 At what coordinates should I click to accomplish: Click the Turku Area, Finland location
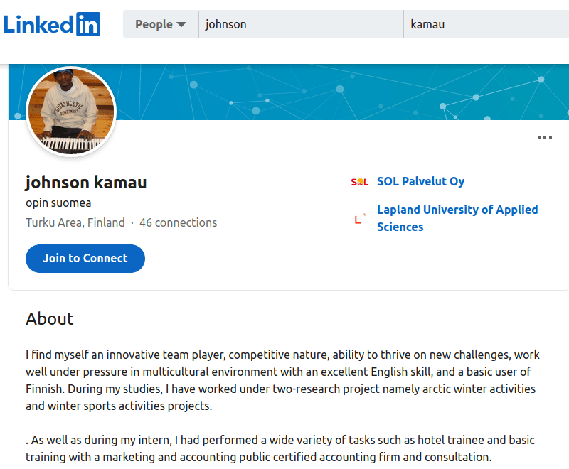point(75,222)
